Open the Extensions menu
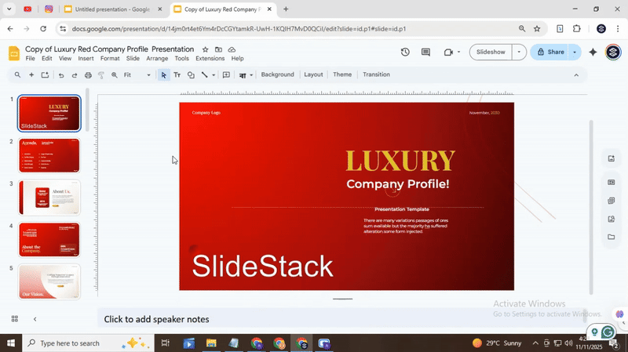The height and width of the screenshot is (352, 628). pos(210,59)
